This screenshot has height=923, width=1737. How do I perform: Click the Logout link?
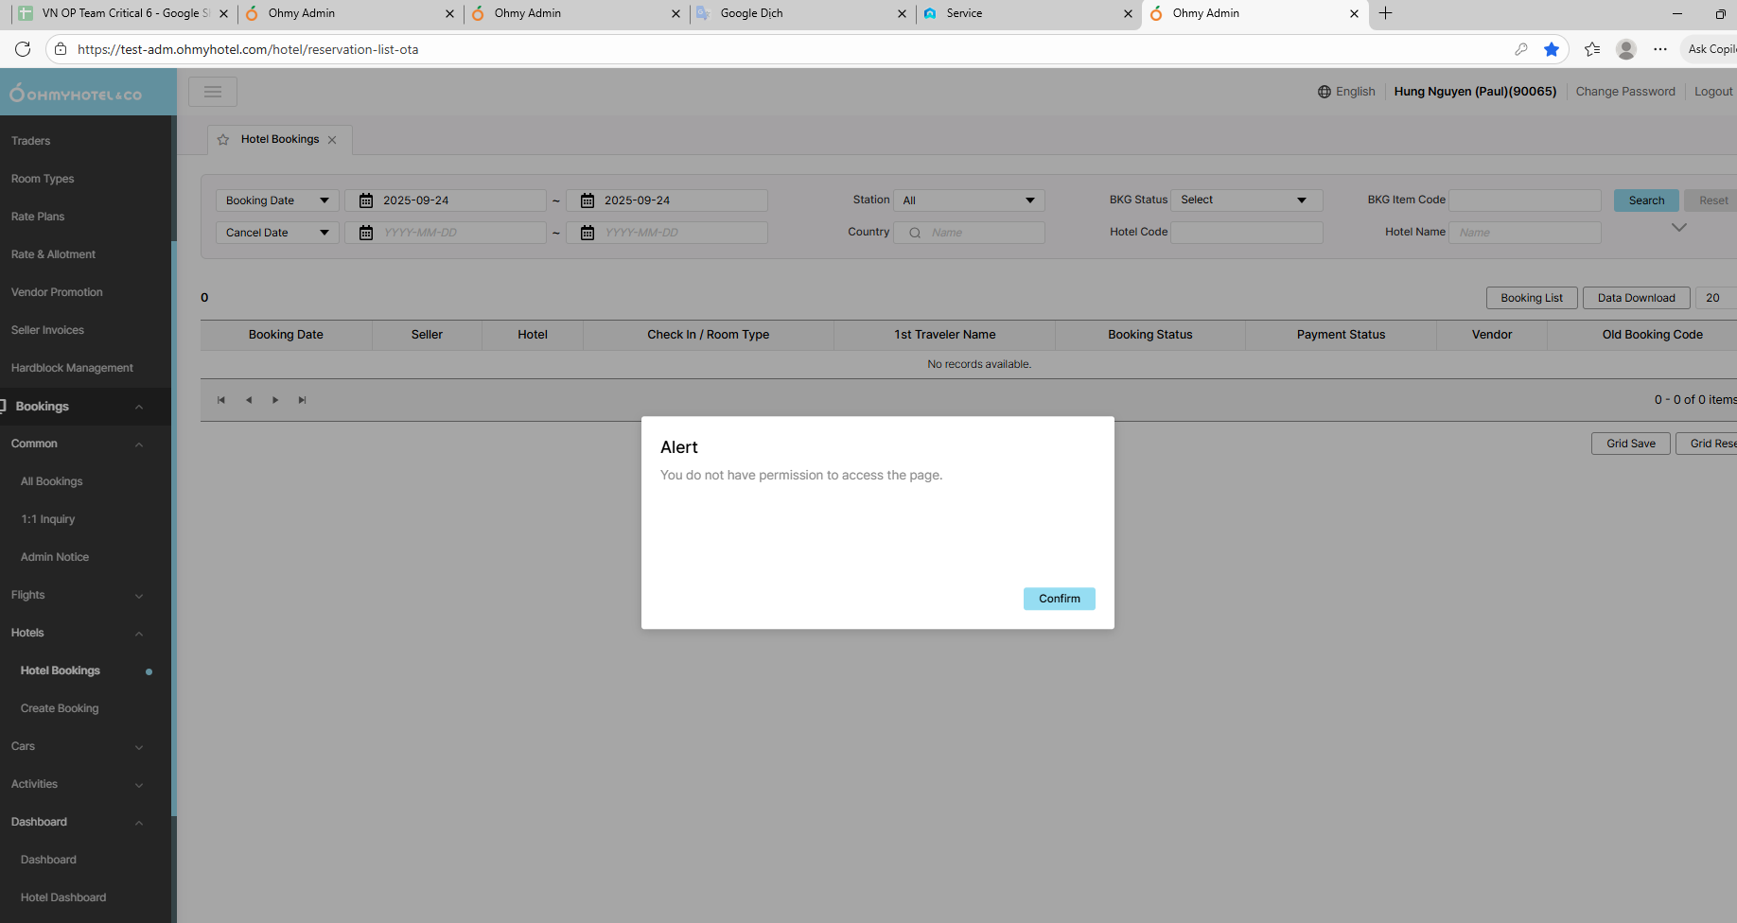(x=1713, y=92)
